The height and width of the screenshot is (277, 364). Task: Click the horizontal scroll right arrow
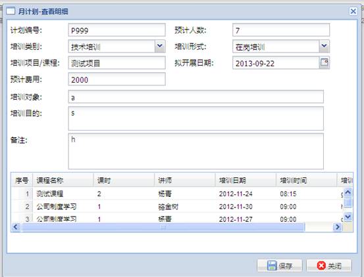337,227
